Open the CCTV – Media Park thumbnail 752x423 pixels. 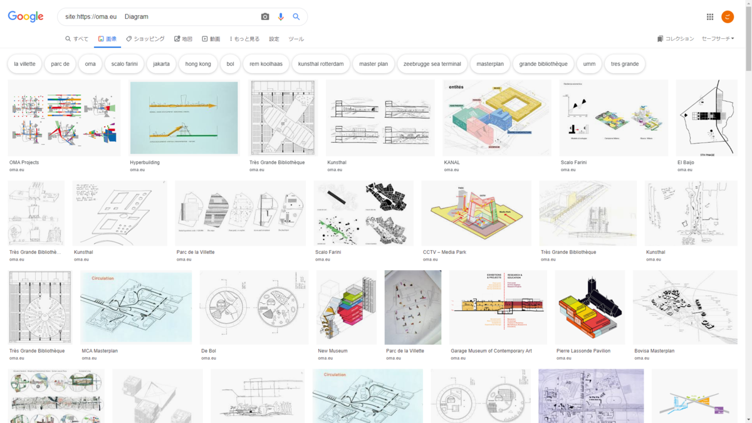[x=476, y=213]
